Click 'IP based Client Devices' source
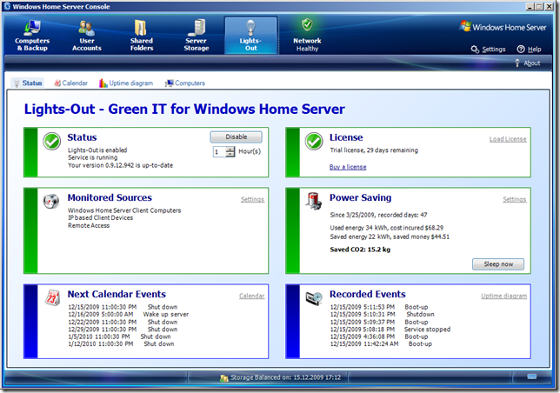560x393 pixels. (100, 217)
